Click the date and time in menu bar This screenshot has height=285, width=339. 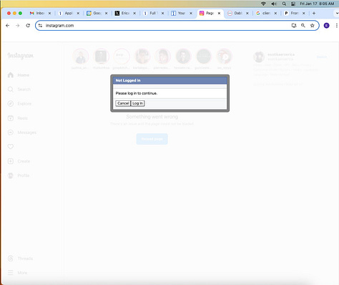tap(317, 4)
